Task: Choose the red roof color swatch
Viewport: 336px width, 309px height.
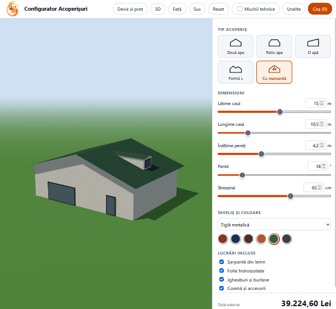Action: (223, 239)
